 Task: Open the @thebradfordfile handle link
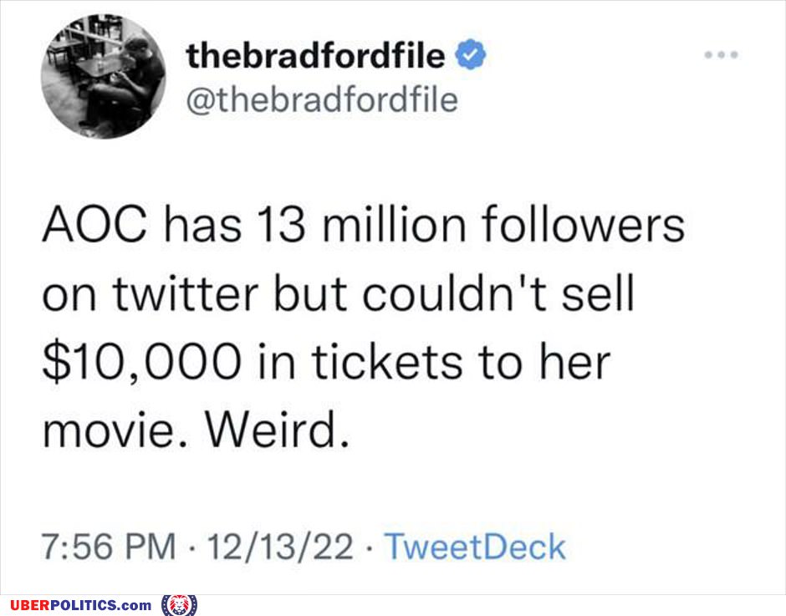[x=322, y=99]
